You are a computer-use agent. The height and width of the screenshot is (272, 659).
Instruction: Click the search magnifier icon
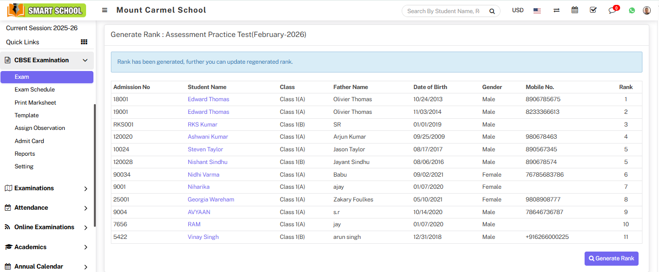[492, 11]
